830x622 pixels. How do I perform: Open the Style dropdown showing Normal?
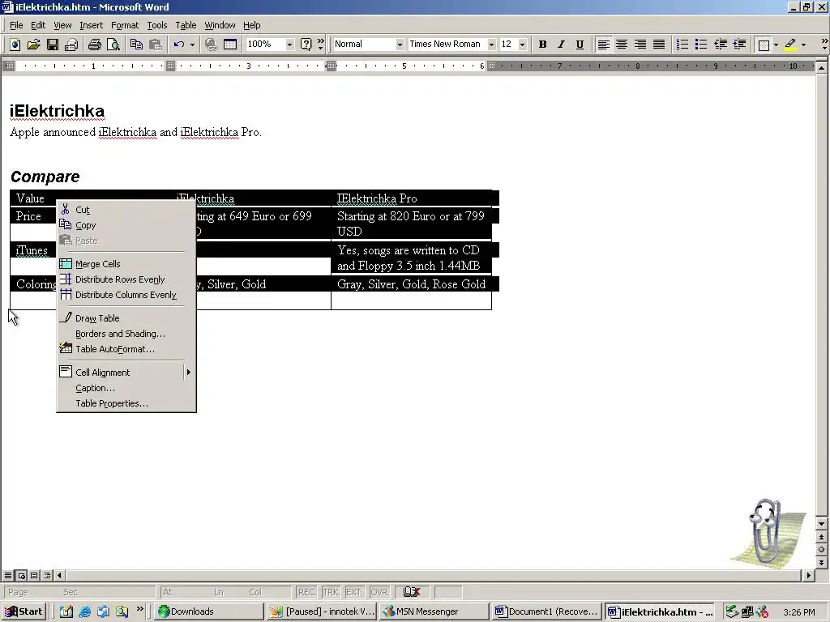tap(400, 45)
